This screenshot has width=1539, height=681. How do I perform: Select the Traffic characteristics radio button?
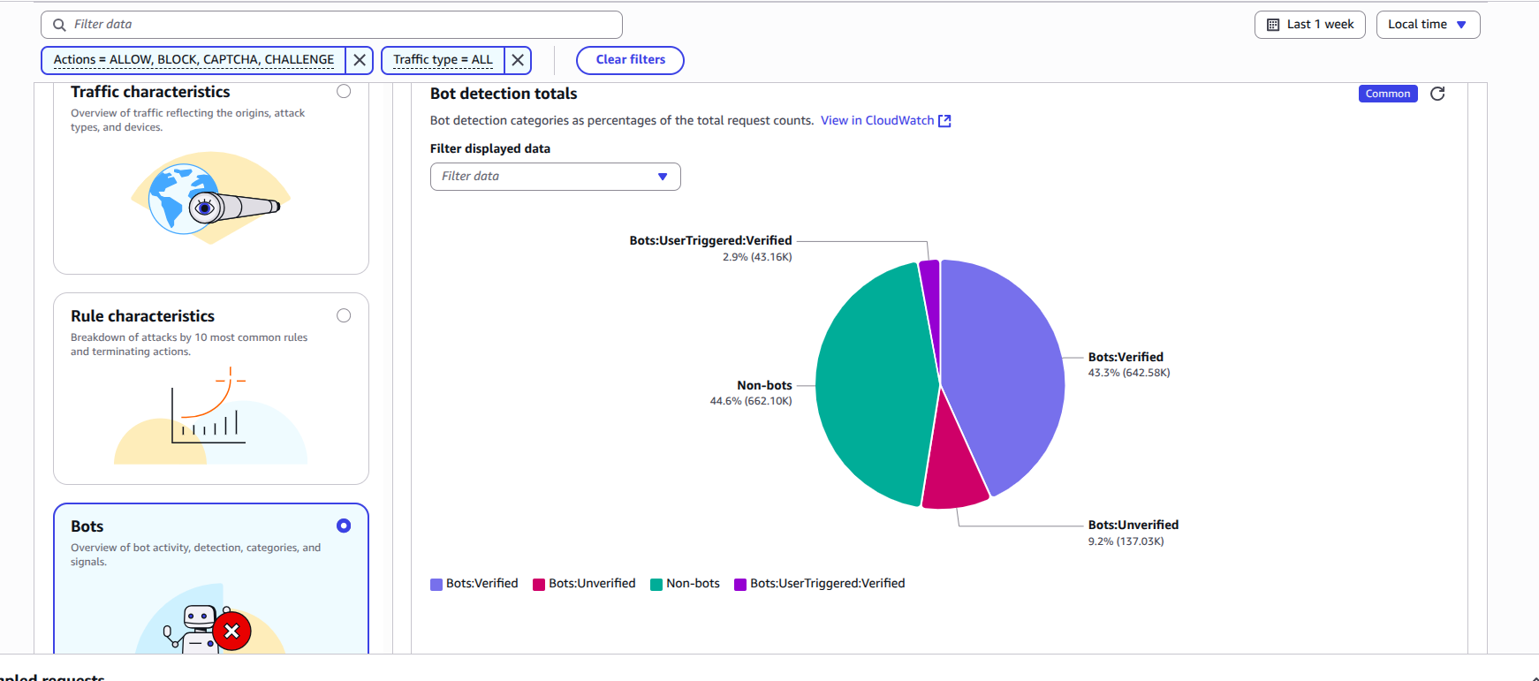tap(344, 92)
